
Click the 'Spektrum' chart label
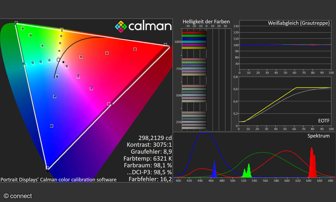point(319,136)
